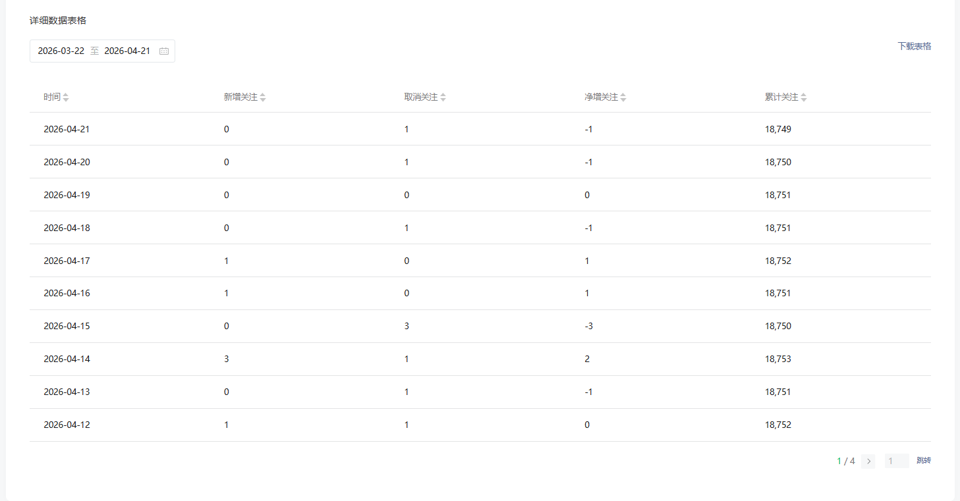Select the end date 2026-04-21 field
The image size is (960, 501).
click(127, 51)
